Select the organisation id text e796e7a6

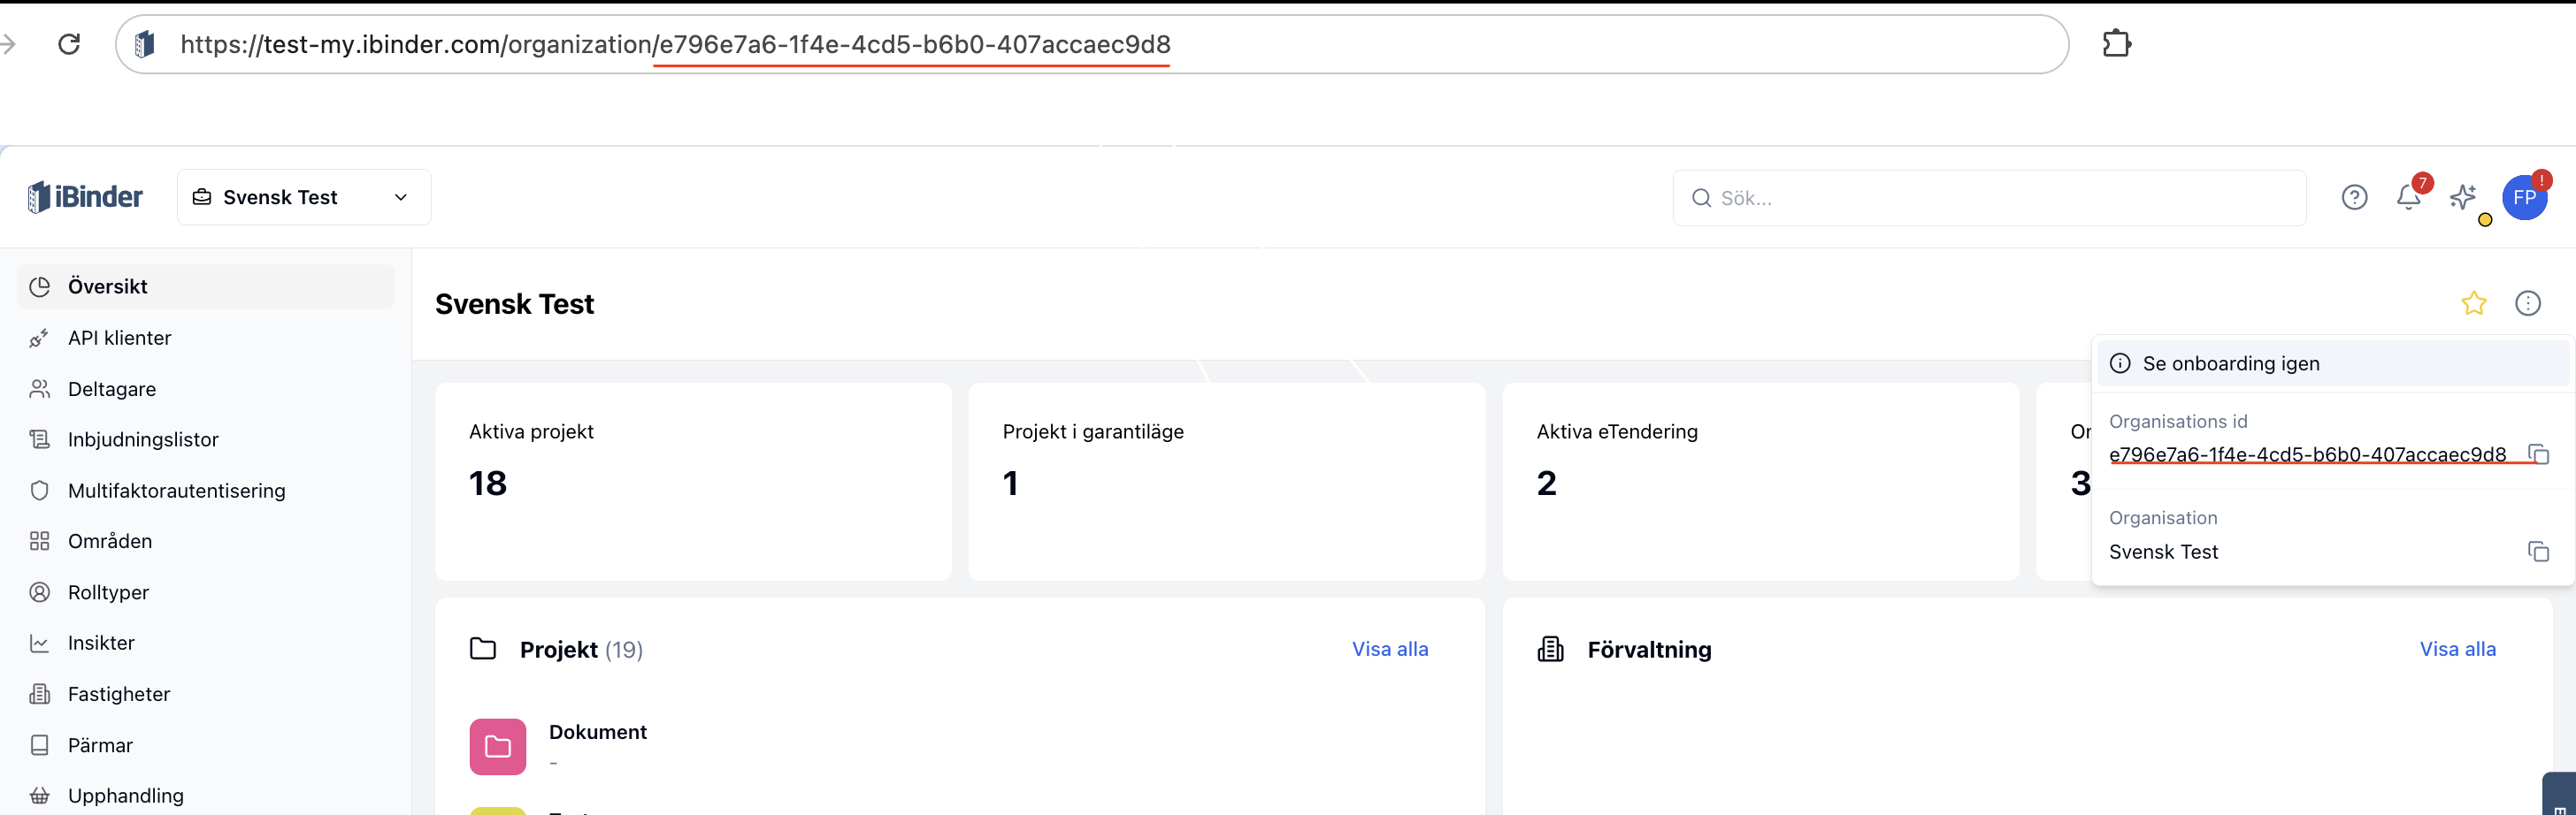(x=2307, y=454)
